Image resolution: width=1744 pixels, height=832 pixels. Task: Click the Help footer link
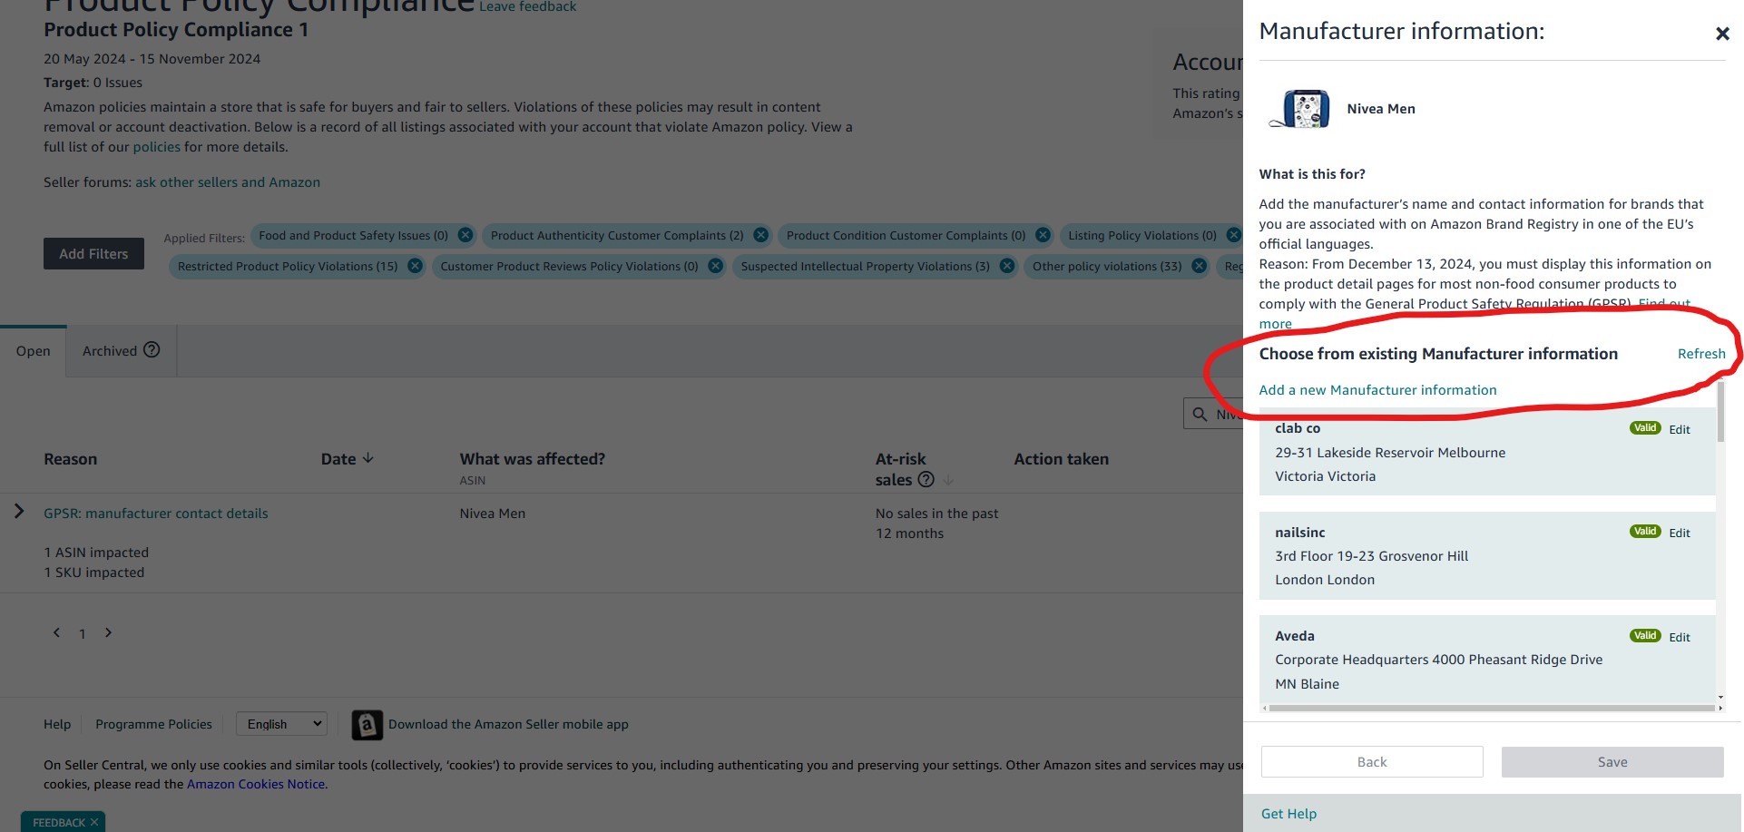tap(57, 724)
